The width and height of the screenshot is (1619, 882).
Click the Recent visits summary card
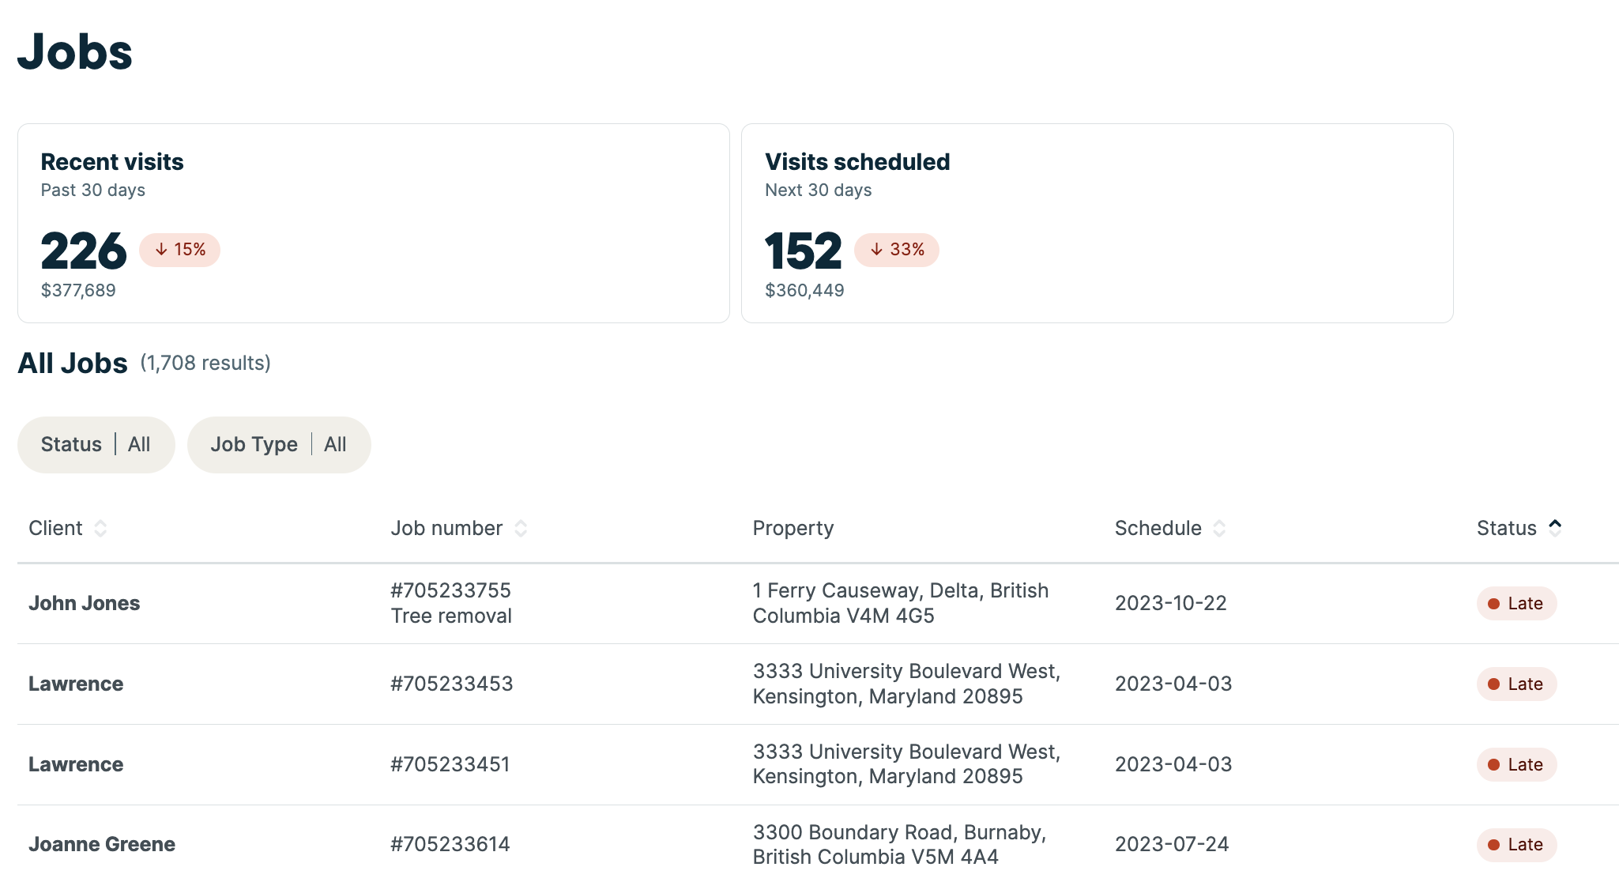(373, 222)
